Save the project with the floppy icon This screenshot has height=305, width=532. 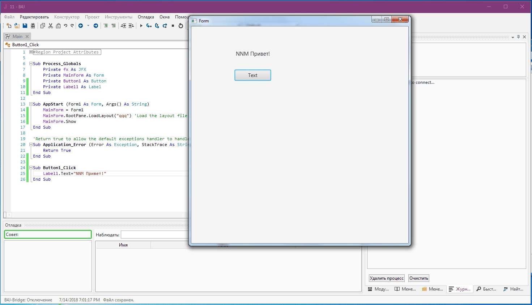coord(25,26)
